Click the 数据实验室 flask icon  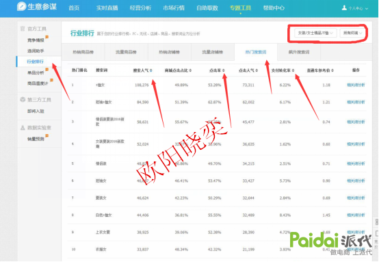23,128
